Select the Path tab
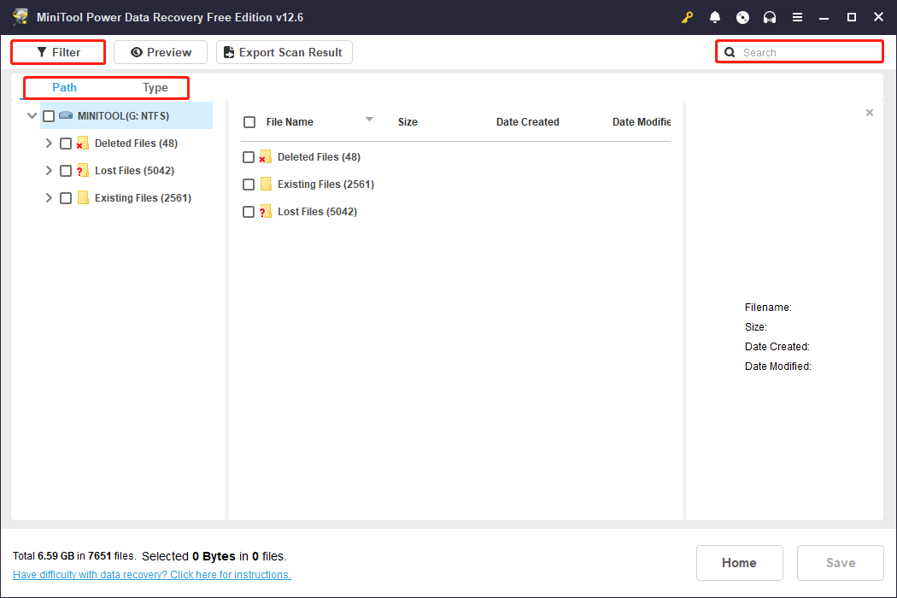897x598 pixels. coord(64,87)
